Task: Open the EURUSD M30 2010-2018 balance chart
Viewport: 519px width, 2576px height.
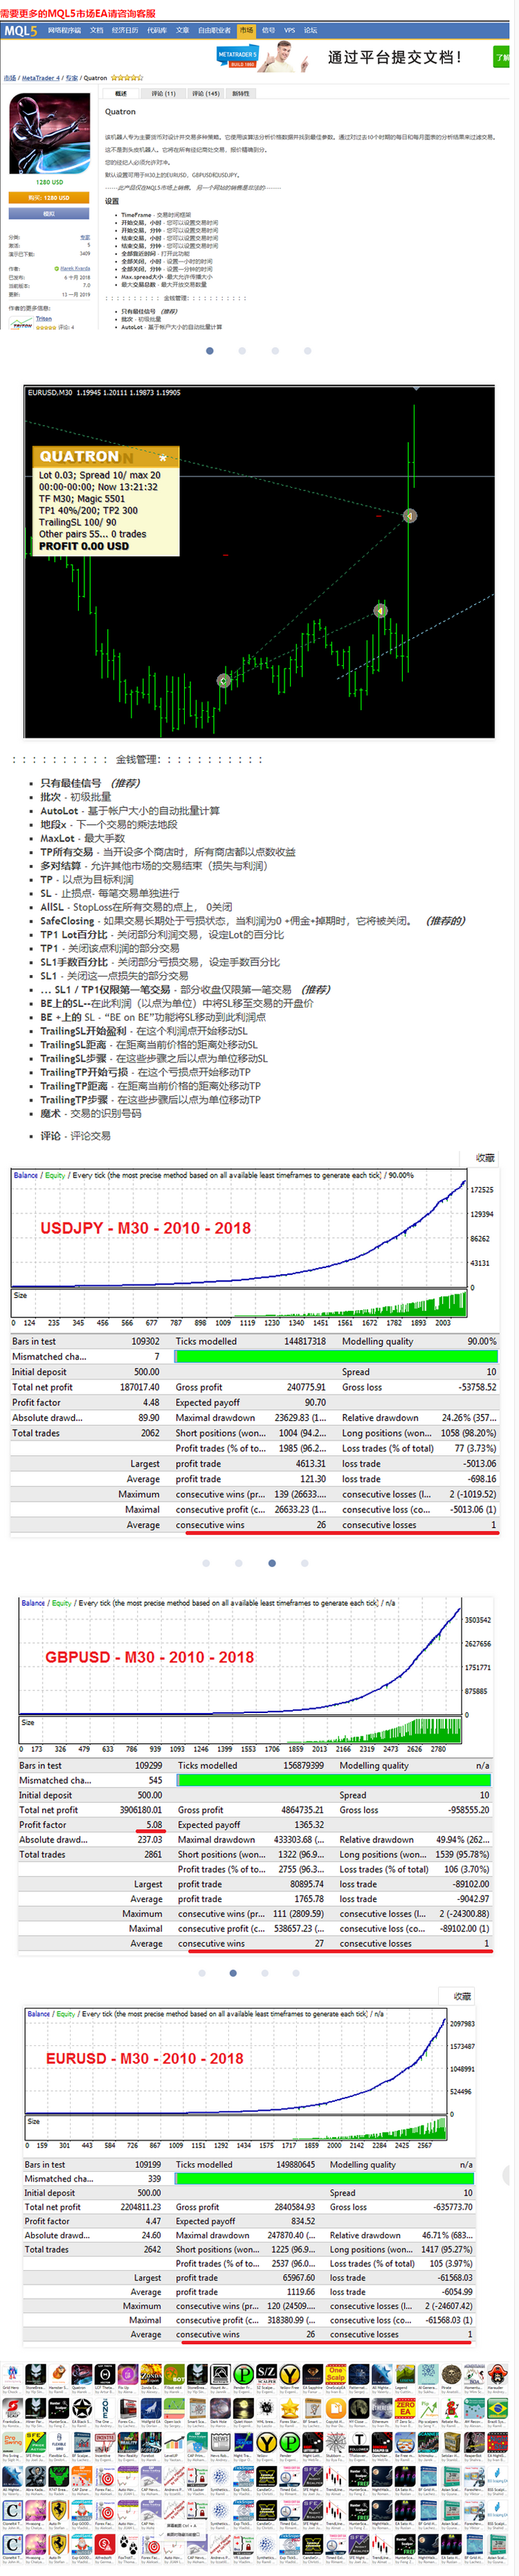Action: [251, 2081]
